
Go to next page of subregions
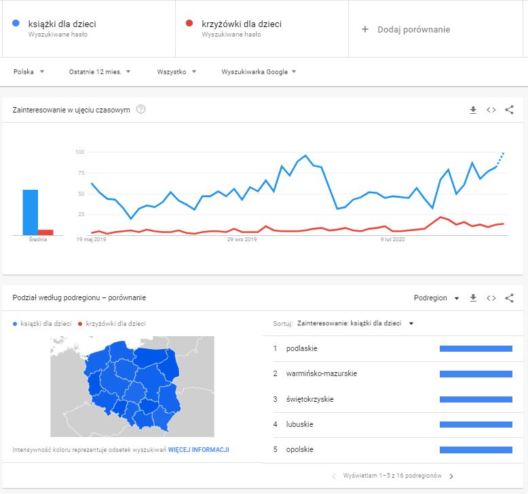(452, 476)
